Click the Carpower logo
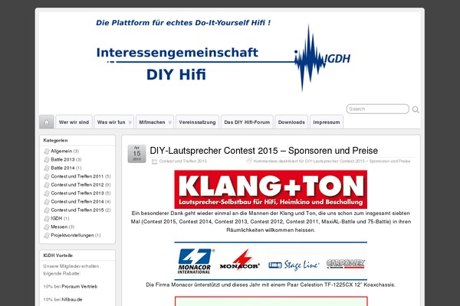The width and height of the screenshot is (460, 306). click(345, 264)
